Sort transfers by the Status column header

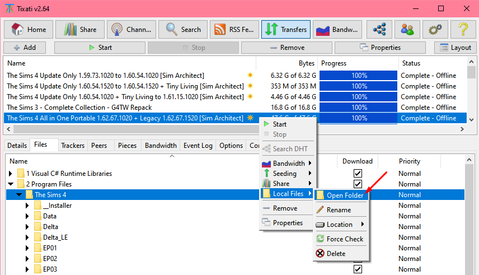click(x=433, y=63)
